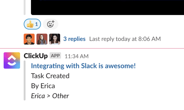The width and height of the screenshot is (184, 110).
Task: Click the add reaction smiley icon
Action: [x=50, y=24]
